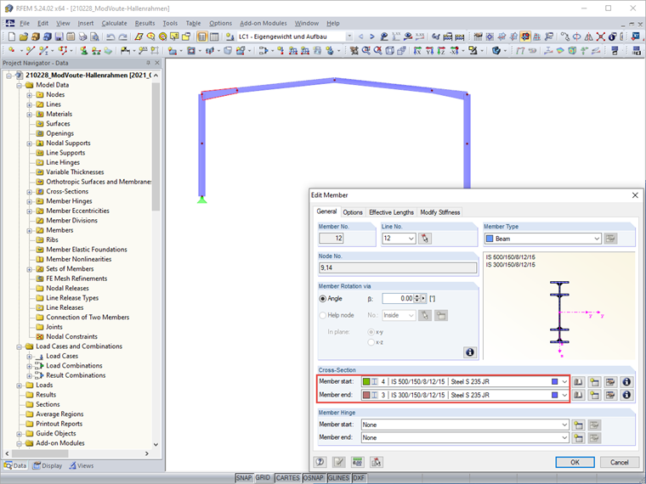
Task: Open the load case dropdown LC1
Action: point(349,37)
